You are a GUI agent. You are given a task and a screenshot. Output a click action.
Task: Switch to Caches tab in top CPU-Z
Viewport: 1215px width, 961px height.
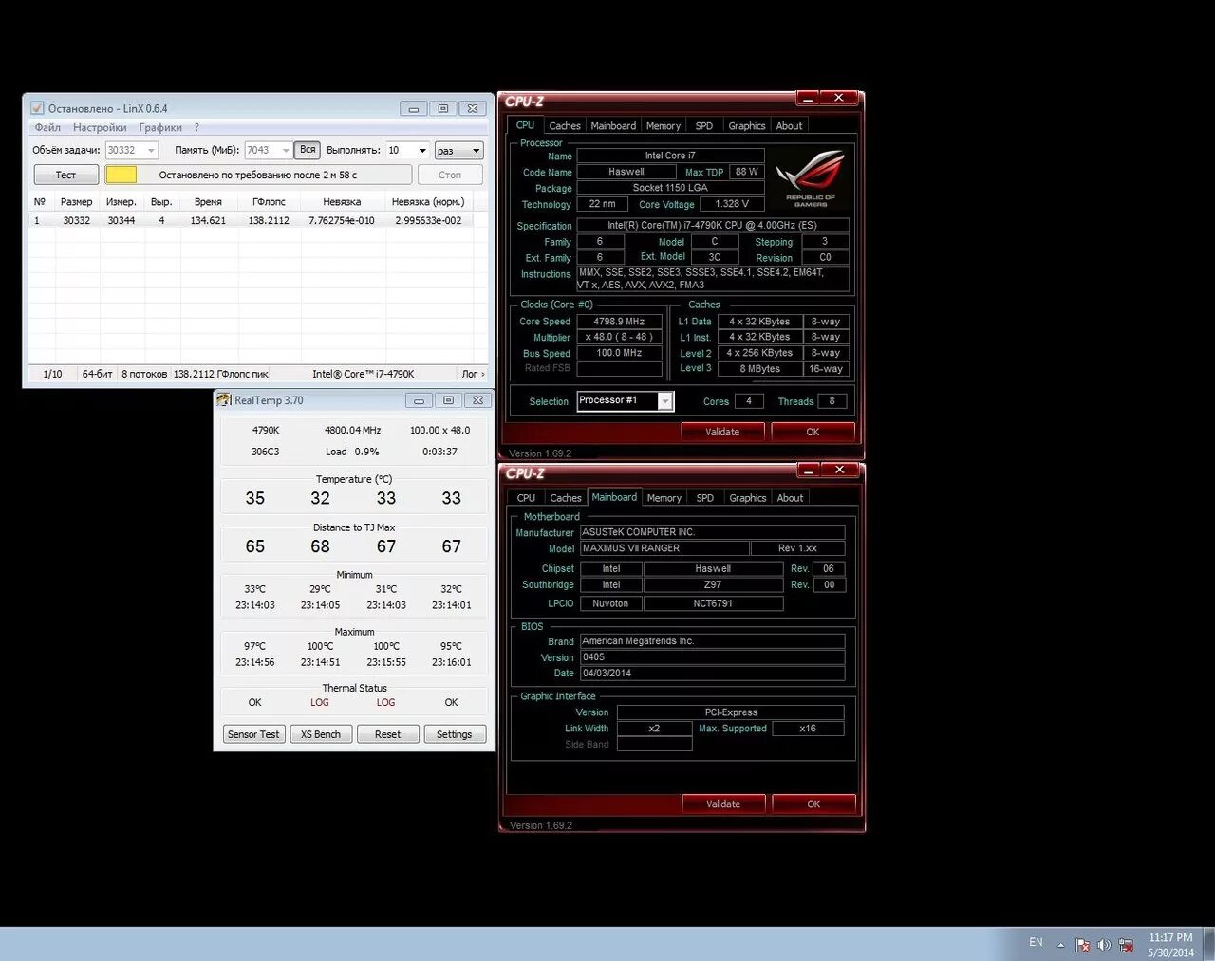565,125
